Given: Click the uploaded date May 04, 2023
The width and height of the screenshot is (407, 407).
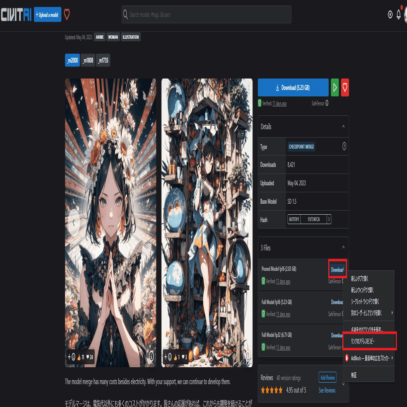Looking at the screenshot, I should pos(296,183).
